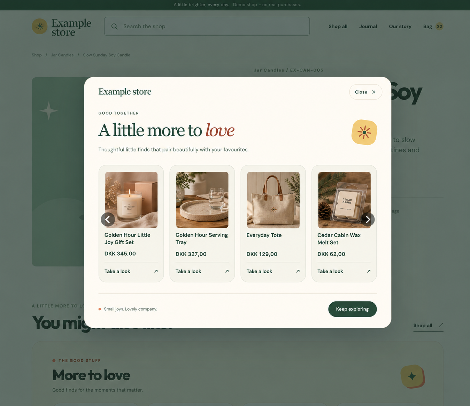Click the Shop all link near You might also like
Viewport: 470px width, 406px height.
tap(428, 326)
